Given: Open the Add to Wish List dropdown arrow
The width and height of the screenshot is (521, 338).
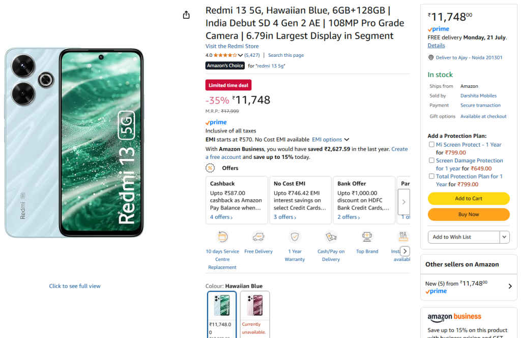Looking at the screenshot, I should tap(504, 237).
